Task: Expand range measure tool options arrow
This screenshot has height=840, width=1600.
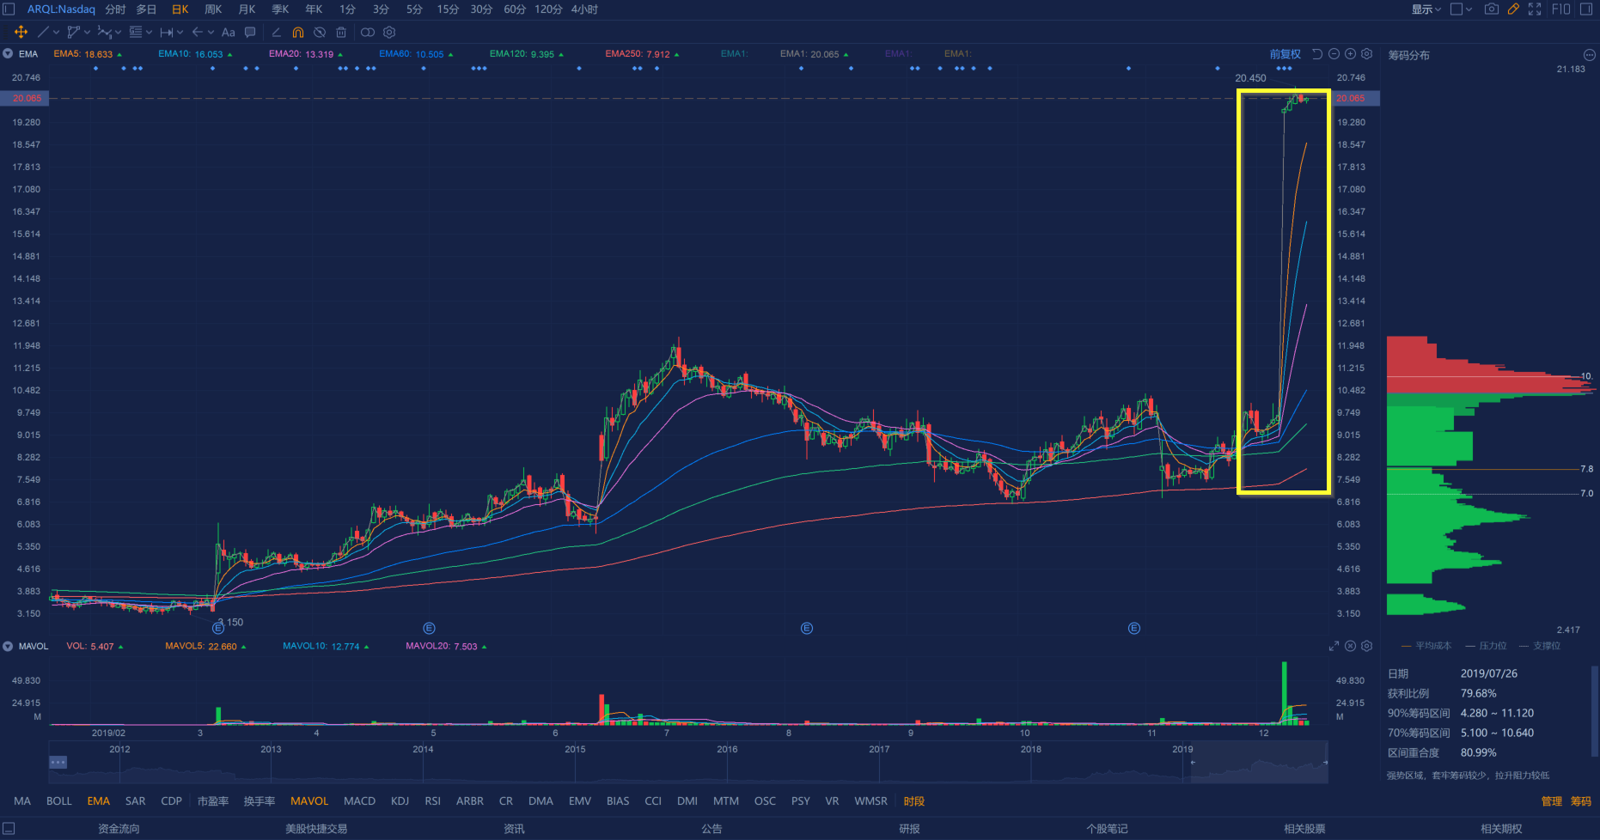Action: [180, 33]
